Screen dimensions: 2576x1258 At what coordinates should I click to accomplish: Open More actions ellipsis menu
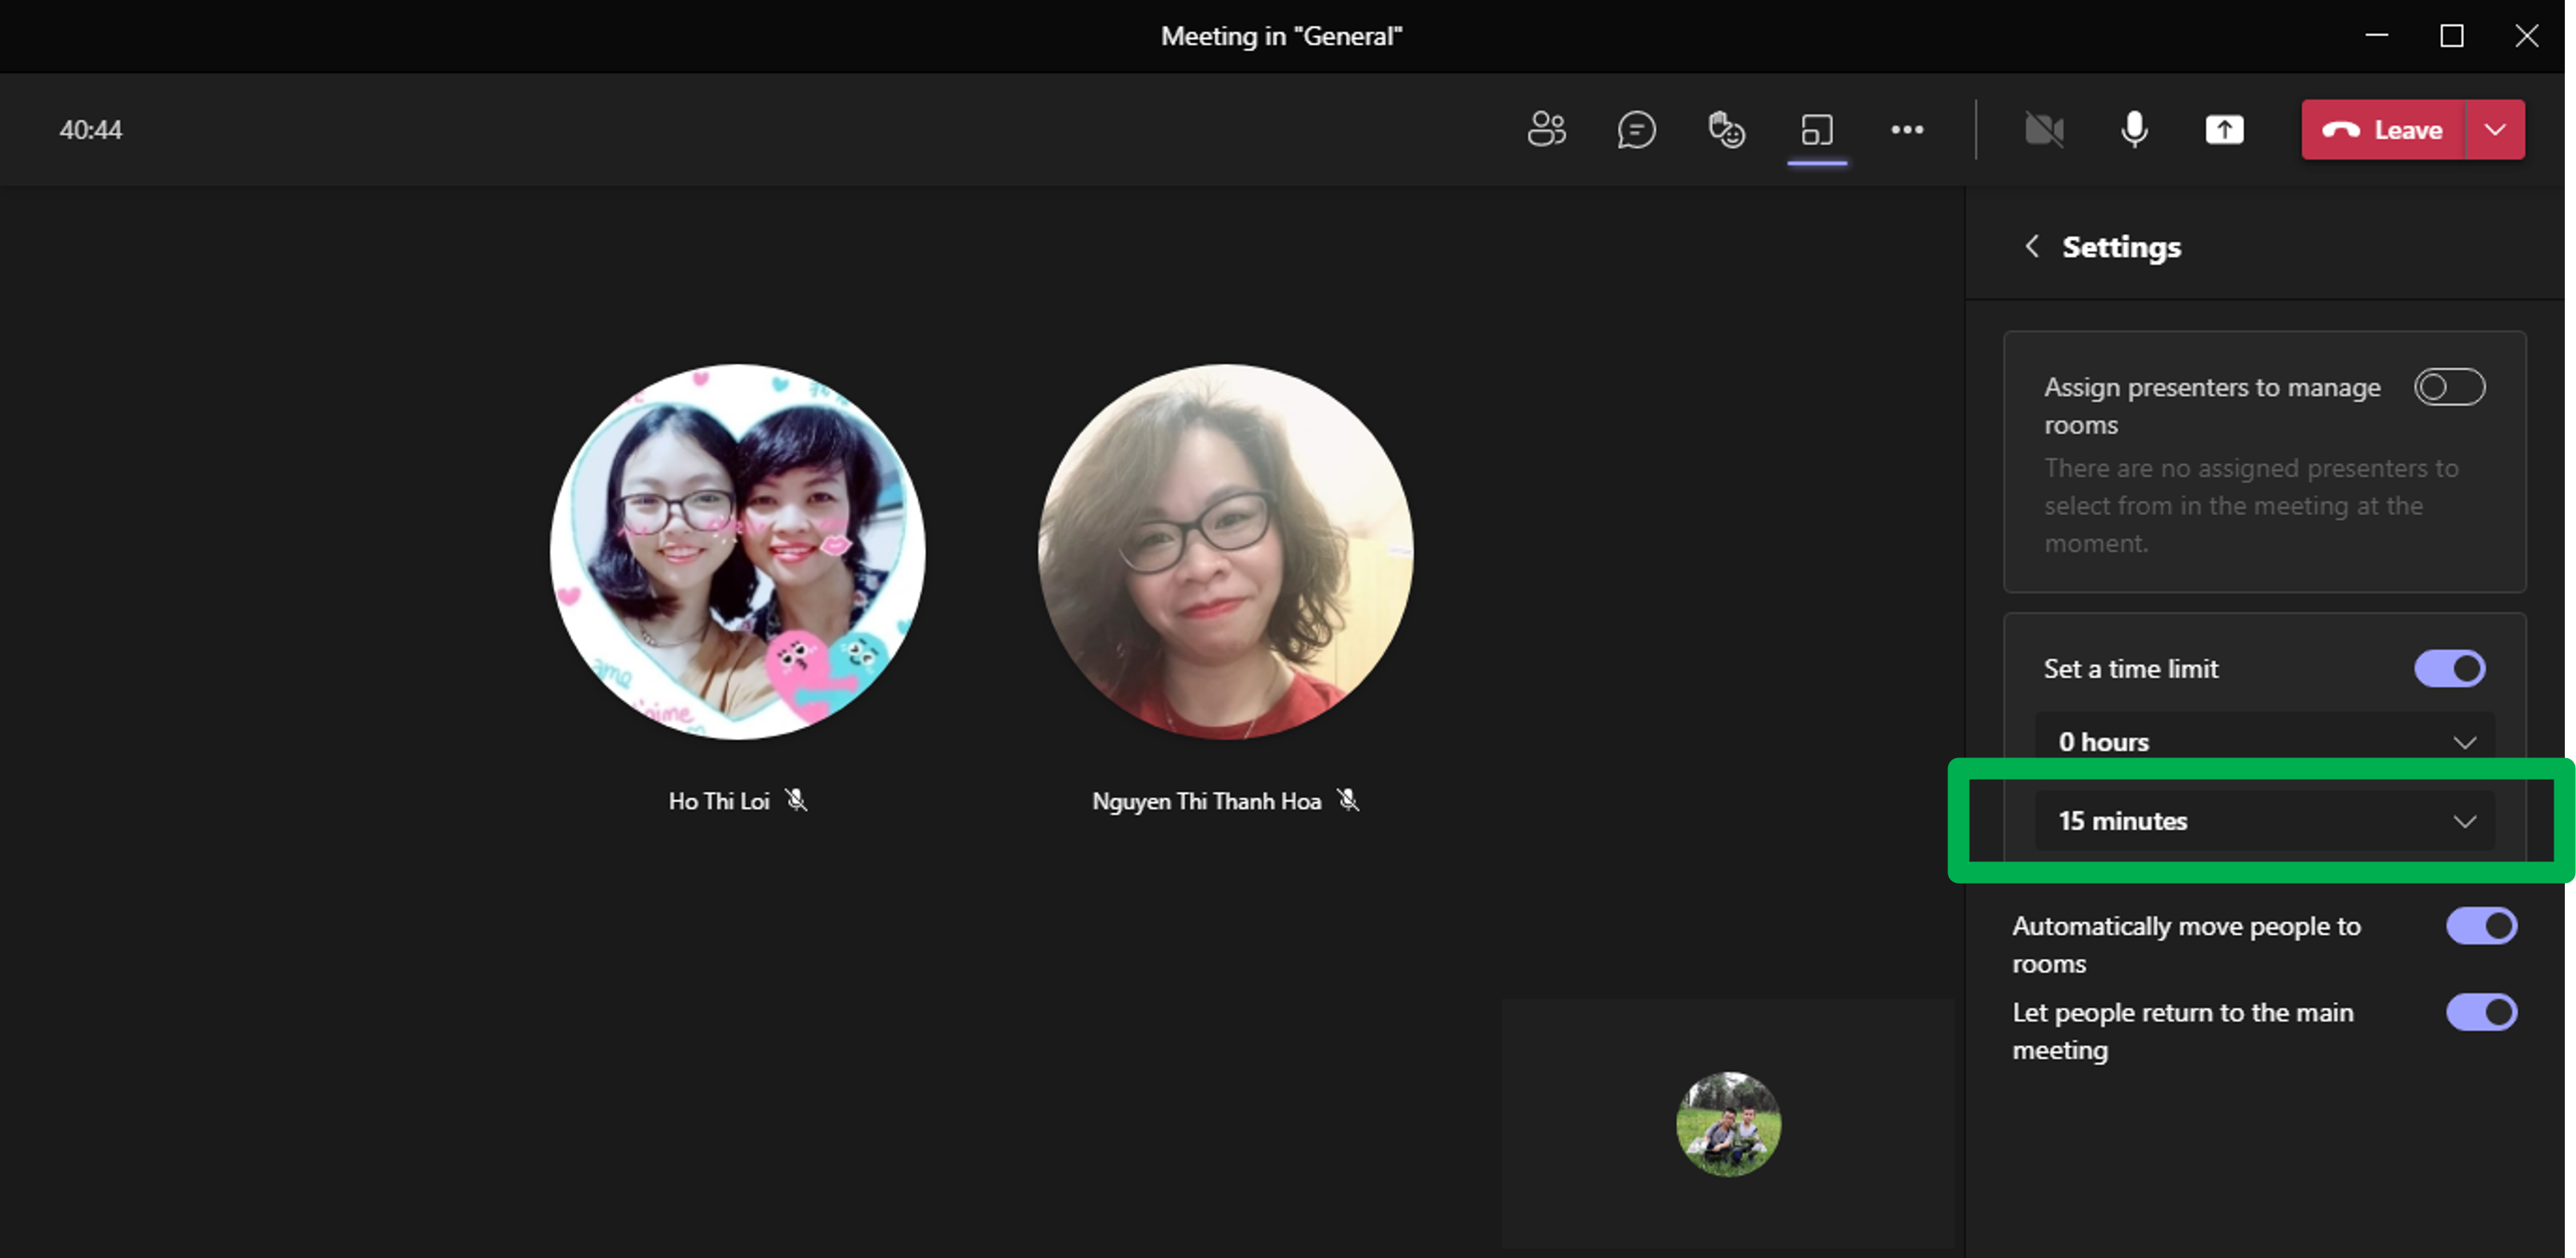1907,130
